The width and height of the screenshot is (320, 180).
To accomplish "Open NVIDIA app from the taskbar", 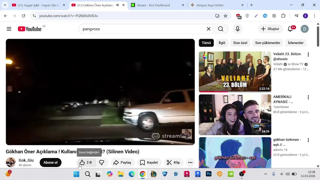I will [x=231, y=174].
